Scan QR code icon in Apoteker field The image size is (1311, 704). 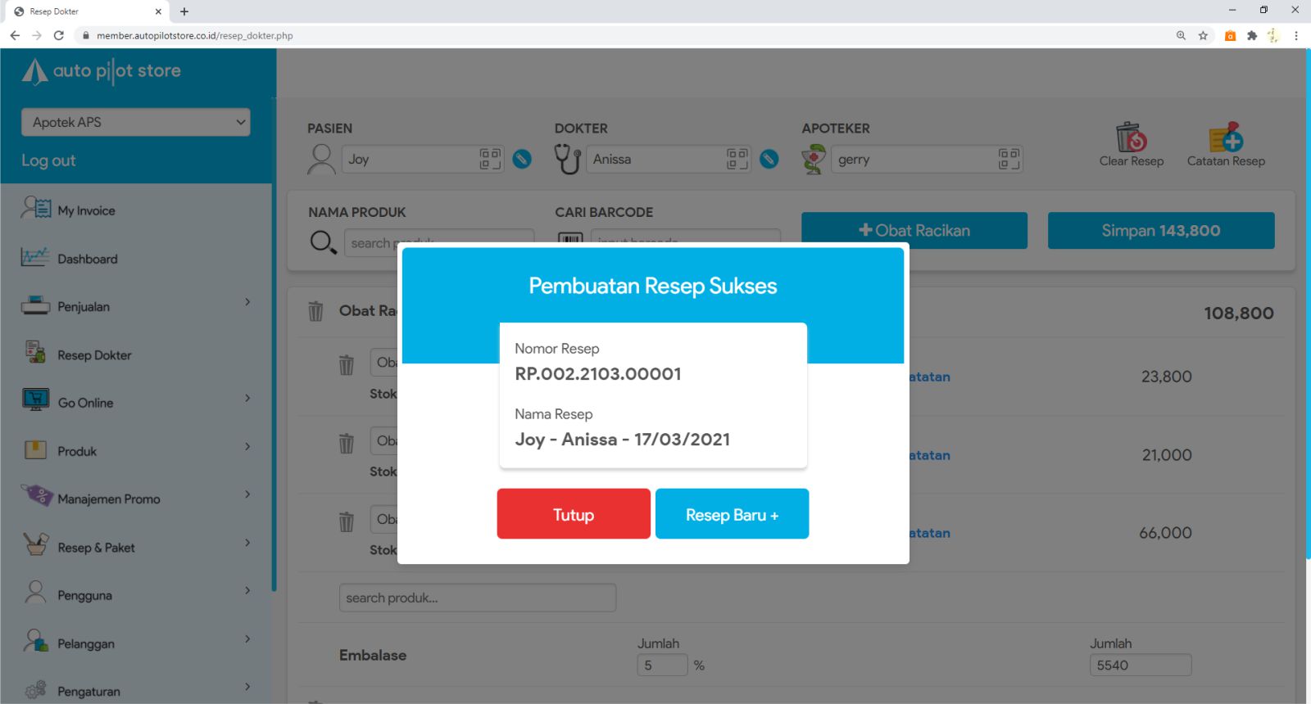[1009, 159]
